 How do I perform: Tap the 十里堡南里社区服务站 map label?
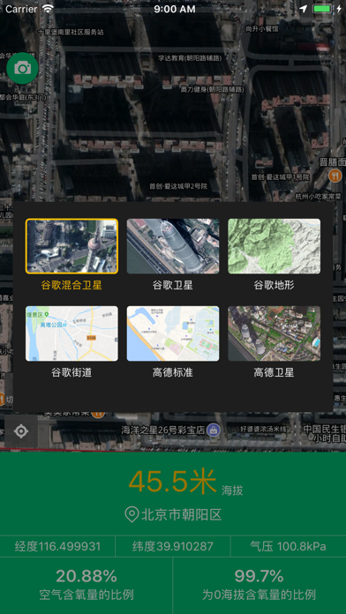coord(71,32)
